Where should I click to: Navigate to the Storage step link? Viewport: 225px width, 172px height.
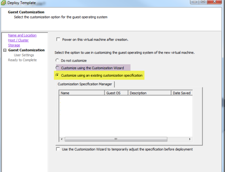[x=14, y=45]
